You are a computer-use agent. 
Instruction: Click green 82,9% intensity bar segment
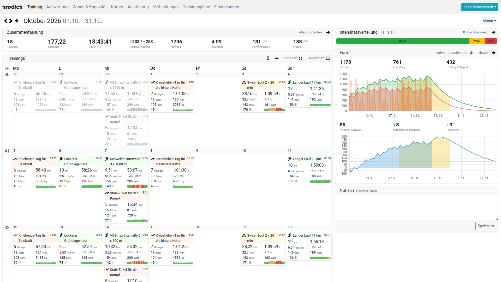click(x=403, y=41)
